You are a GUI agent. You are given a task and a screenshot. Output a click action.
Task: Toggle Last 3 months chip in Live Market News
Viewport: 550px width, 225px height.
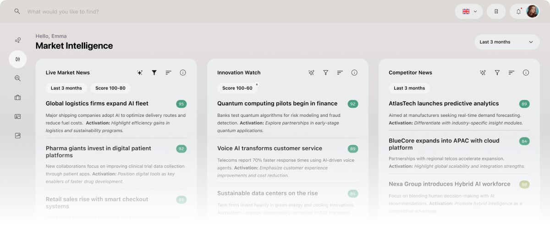tap(66, 88)
